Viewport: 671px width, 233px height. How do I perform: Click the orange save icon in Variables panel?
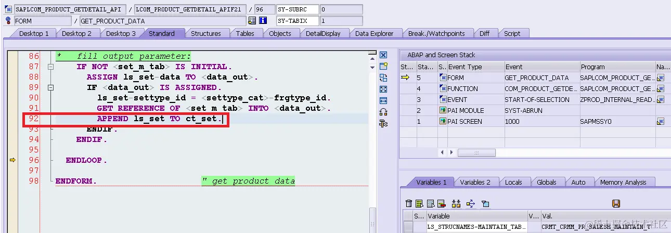pyautogui.click(x=616, y=203)
